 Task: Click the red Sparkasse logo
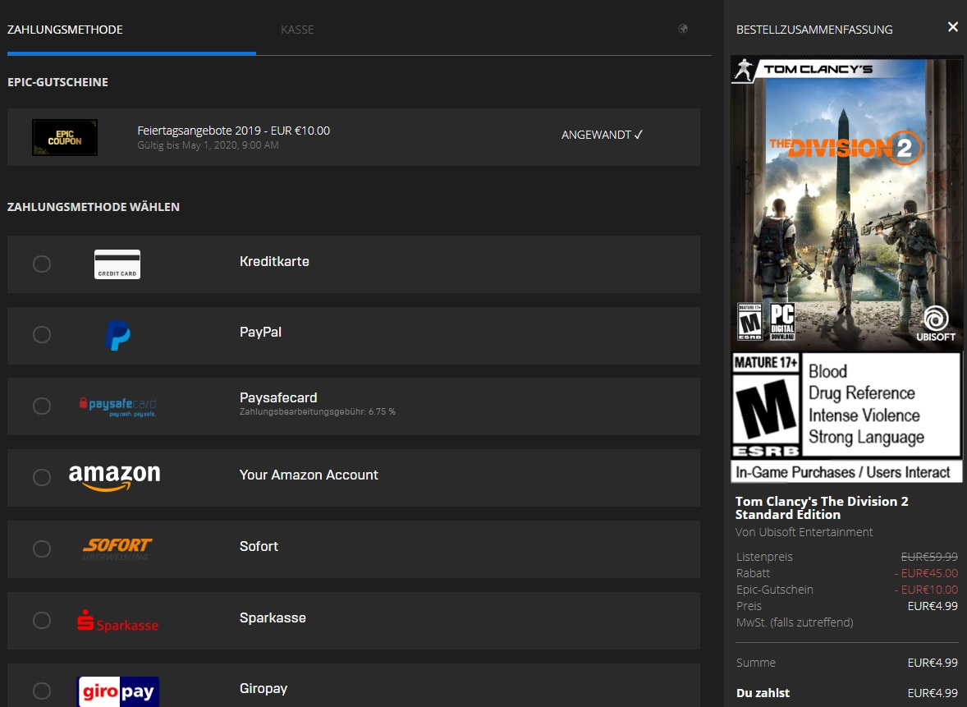tap(117, 622)
